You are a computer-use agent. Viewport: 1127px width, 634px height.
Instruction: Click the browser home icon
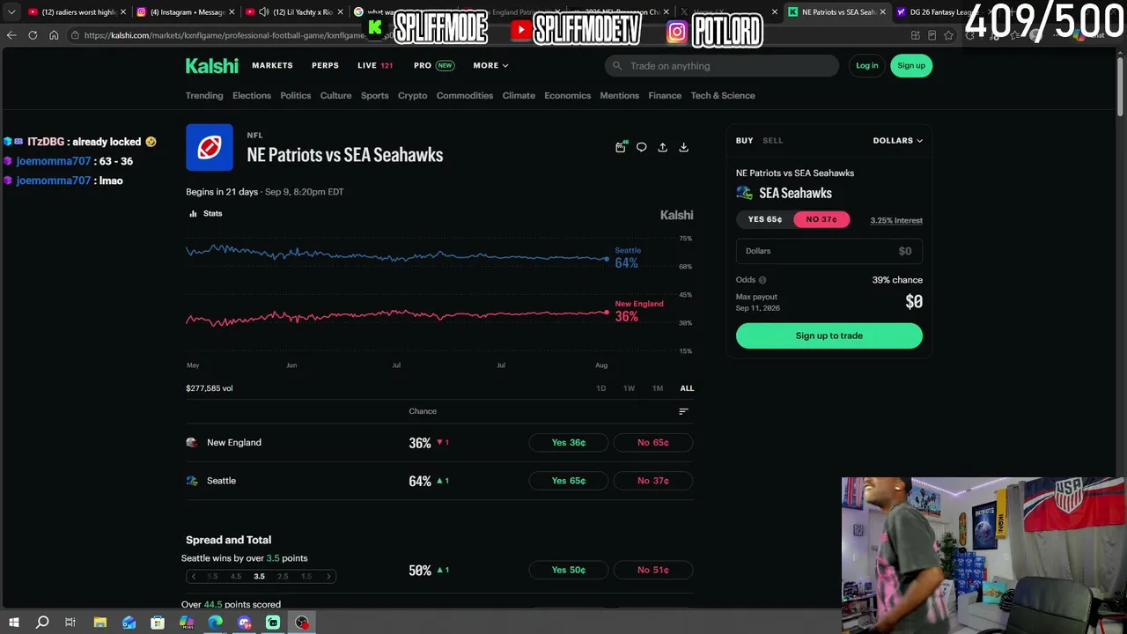click(54, 35)
